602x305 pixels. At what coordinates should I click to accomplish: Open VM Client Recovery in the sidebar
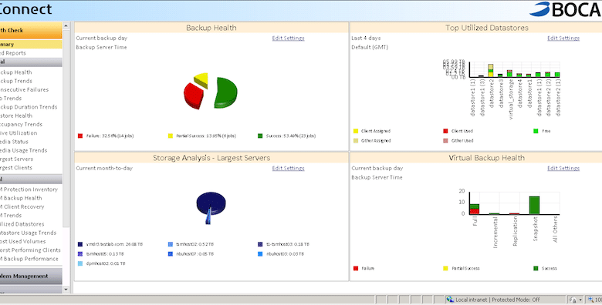click(x=22, y=206)
